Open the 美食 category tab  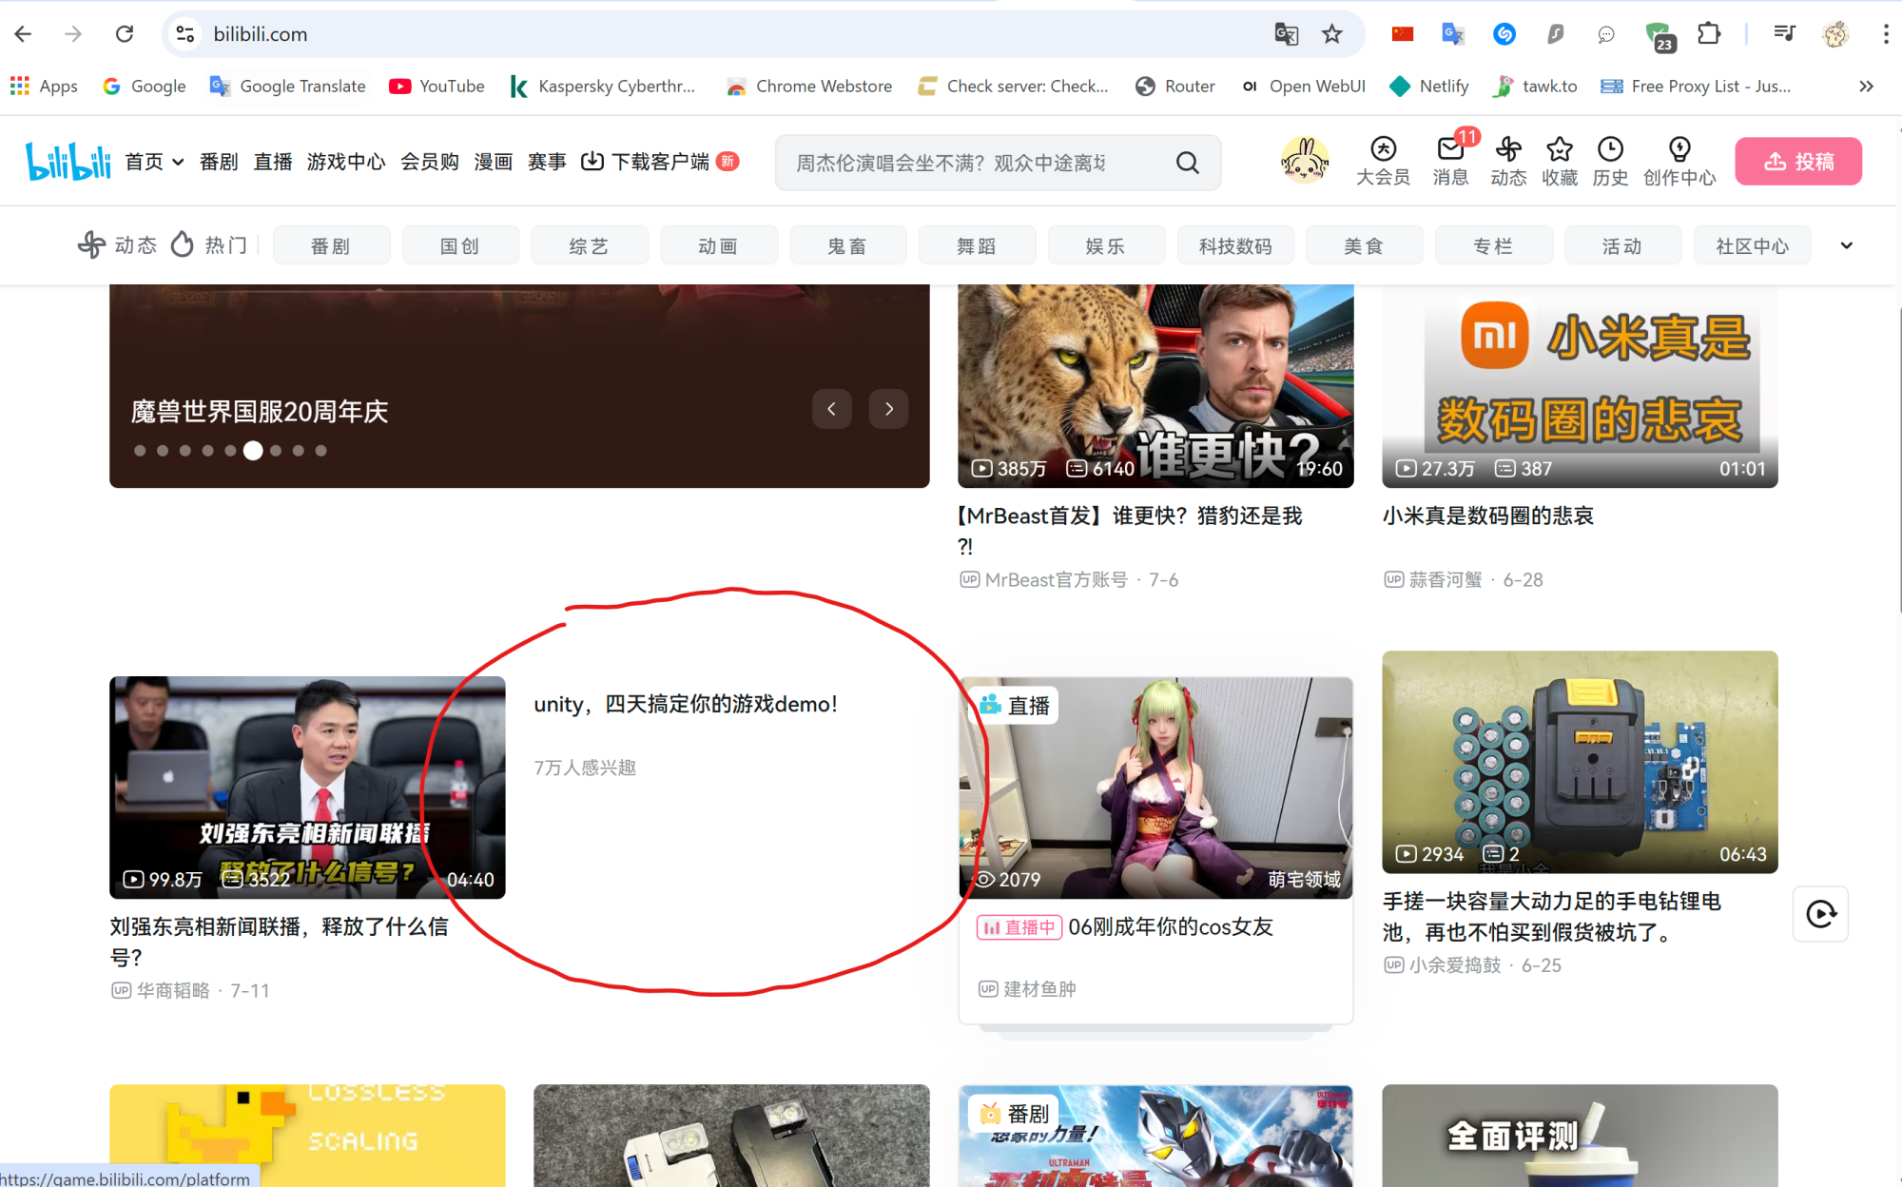pos(1364,245)
